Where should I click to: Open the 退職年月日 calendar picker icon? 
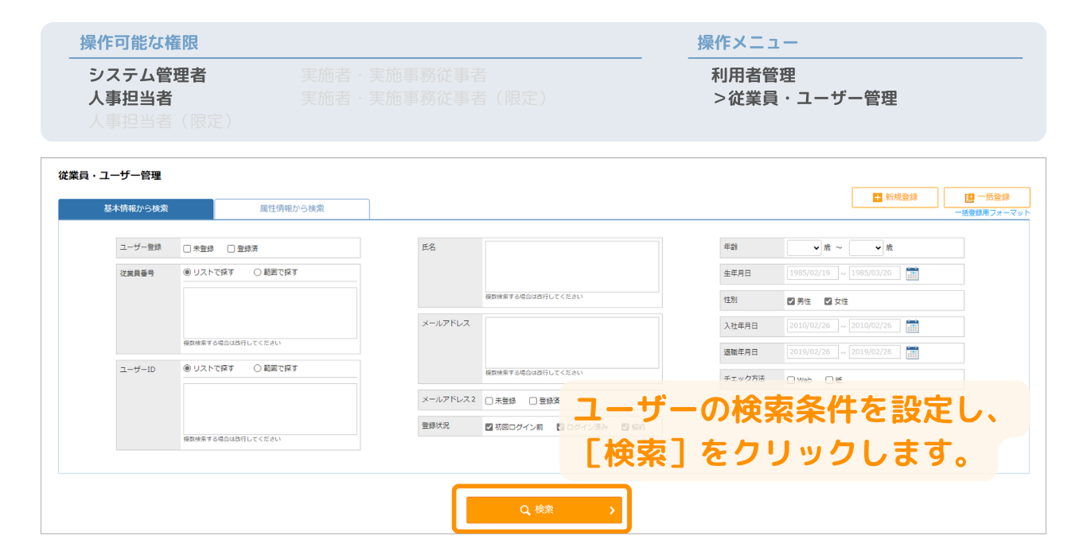[912, 352]
